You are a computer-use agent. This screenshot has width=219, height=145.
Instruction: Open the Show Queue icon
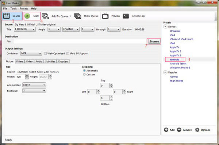(x=78, y=16)
